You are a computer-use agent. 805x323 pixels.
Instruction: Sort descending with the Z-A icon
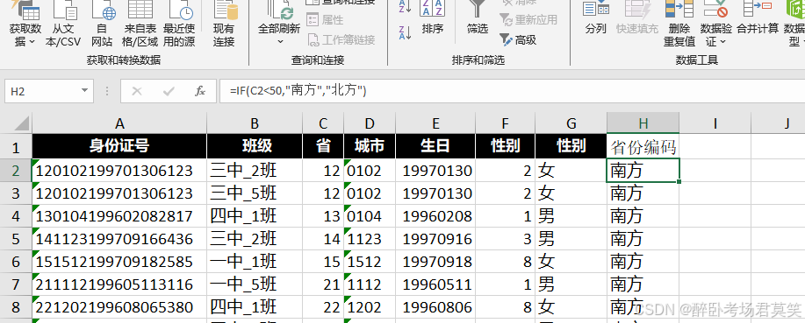pyautogui.click(x=405, y=32)
